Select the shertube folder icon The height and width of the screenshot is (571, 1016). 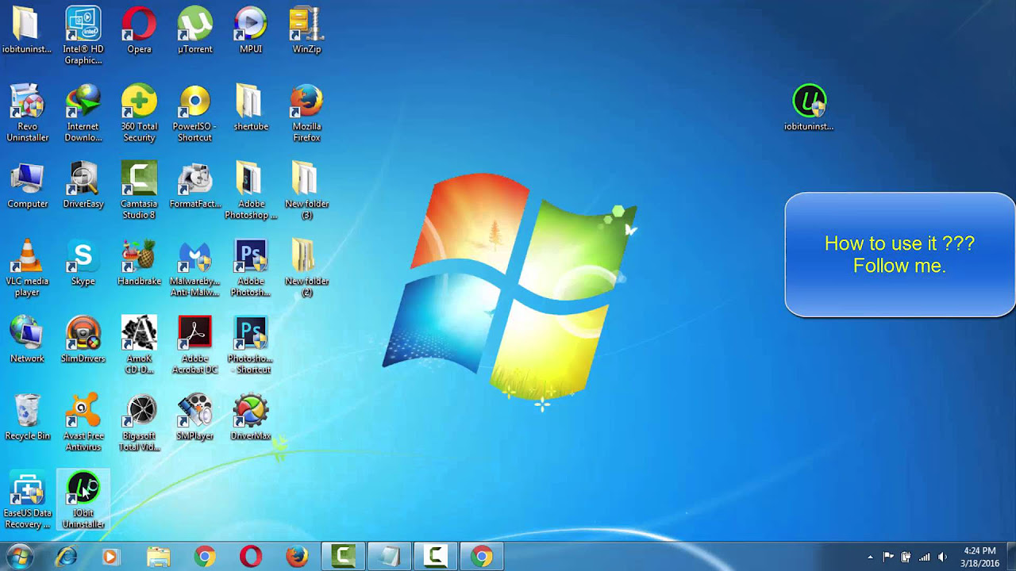[x=251, y=108]
